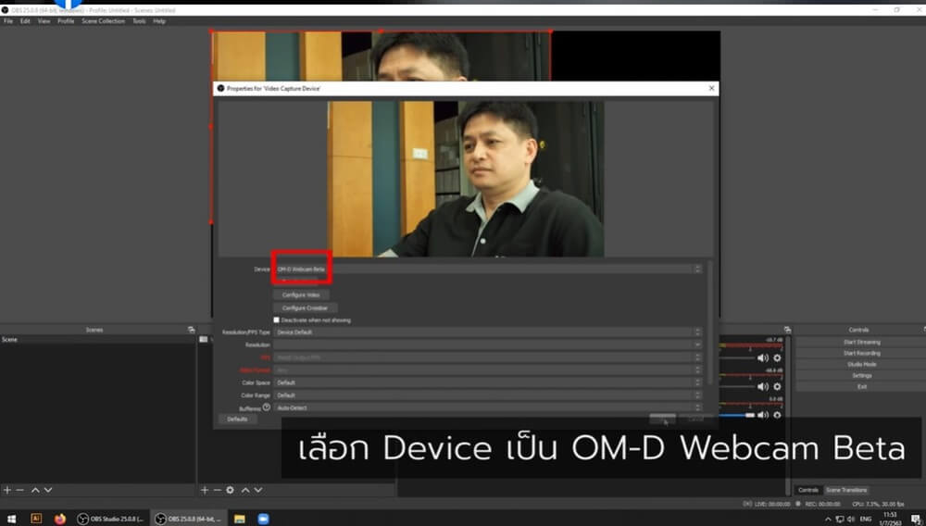Expand the Color Range dropdown
Screen dimensions: 926x526
(488, 395)
